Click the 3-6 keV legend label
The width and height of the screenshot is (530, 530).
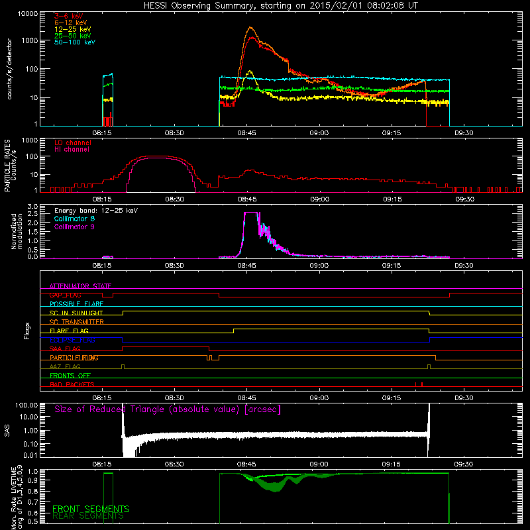tap(69, 16)
